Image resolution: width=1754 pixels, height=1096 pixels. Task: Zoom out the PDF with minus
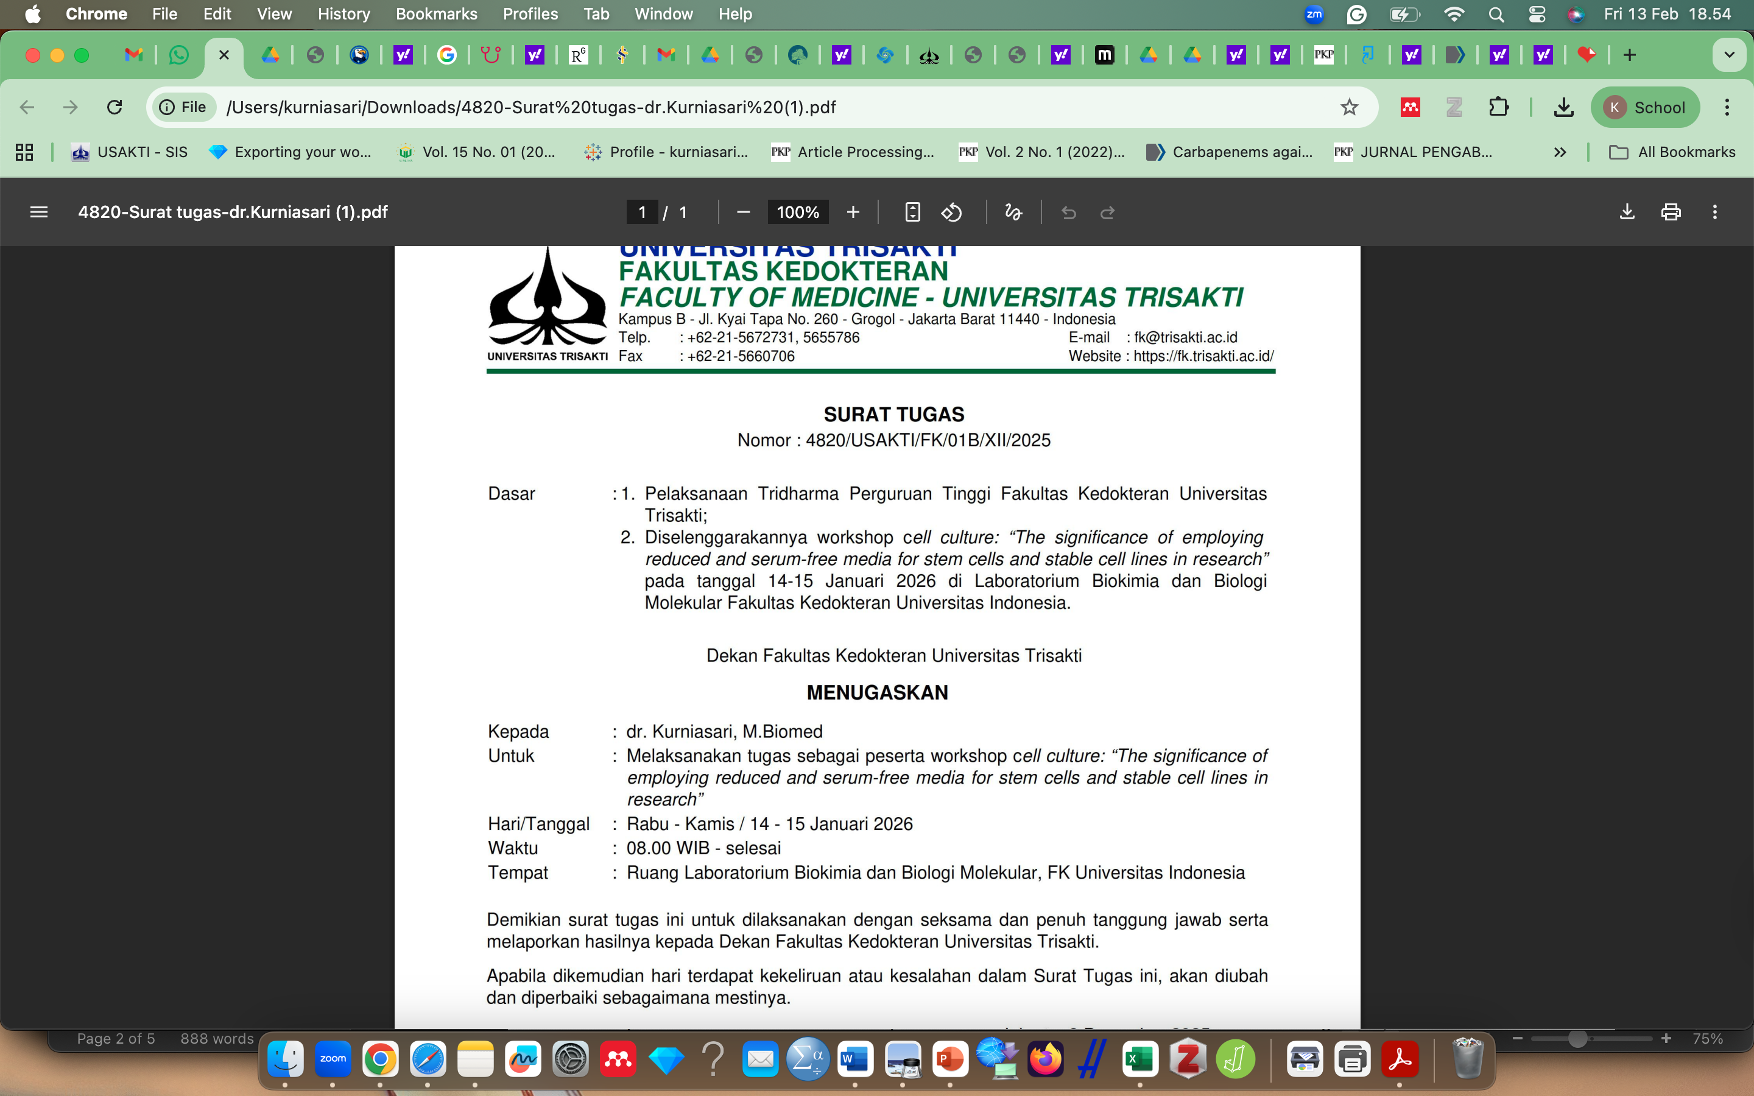pyautogui.click(x=743, y=213)
